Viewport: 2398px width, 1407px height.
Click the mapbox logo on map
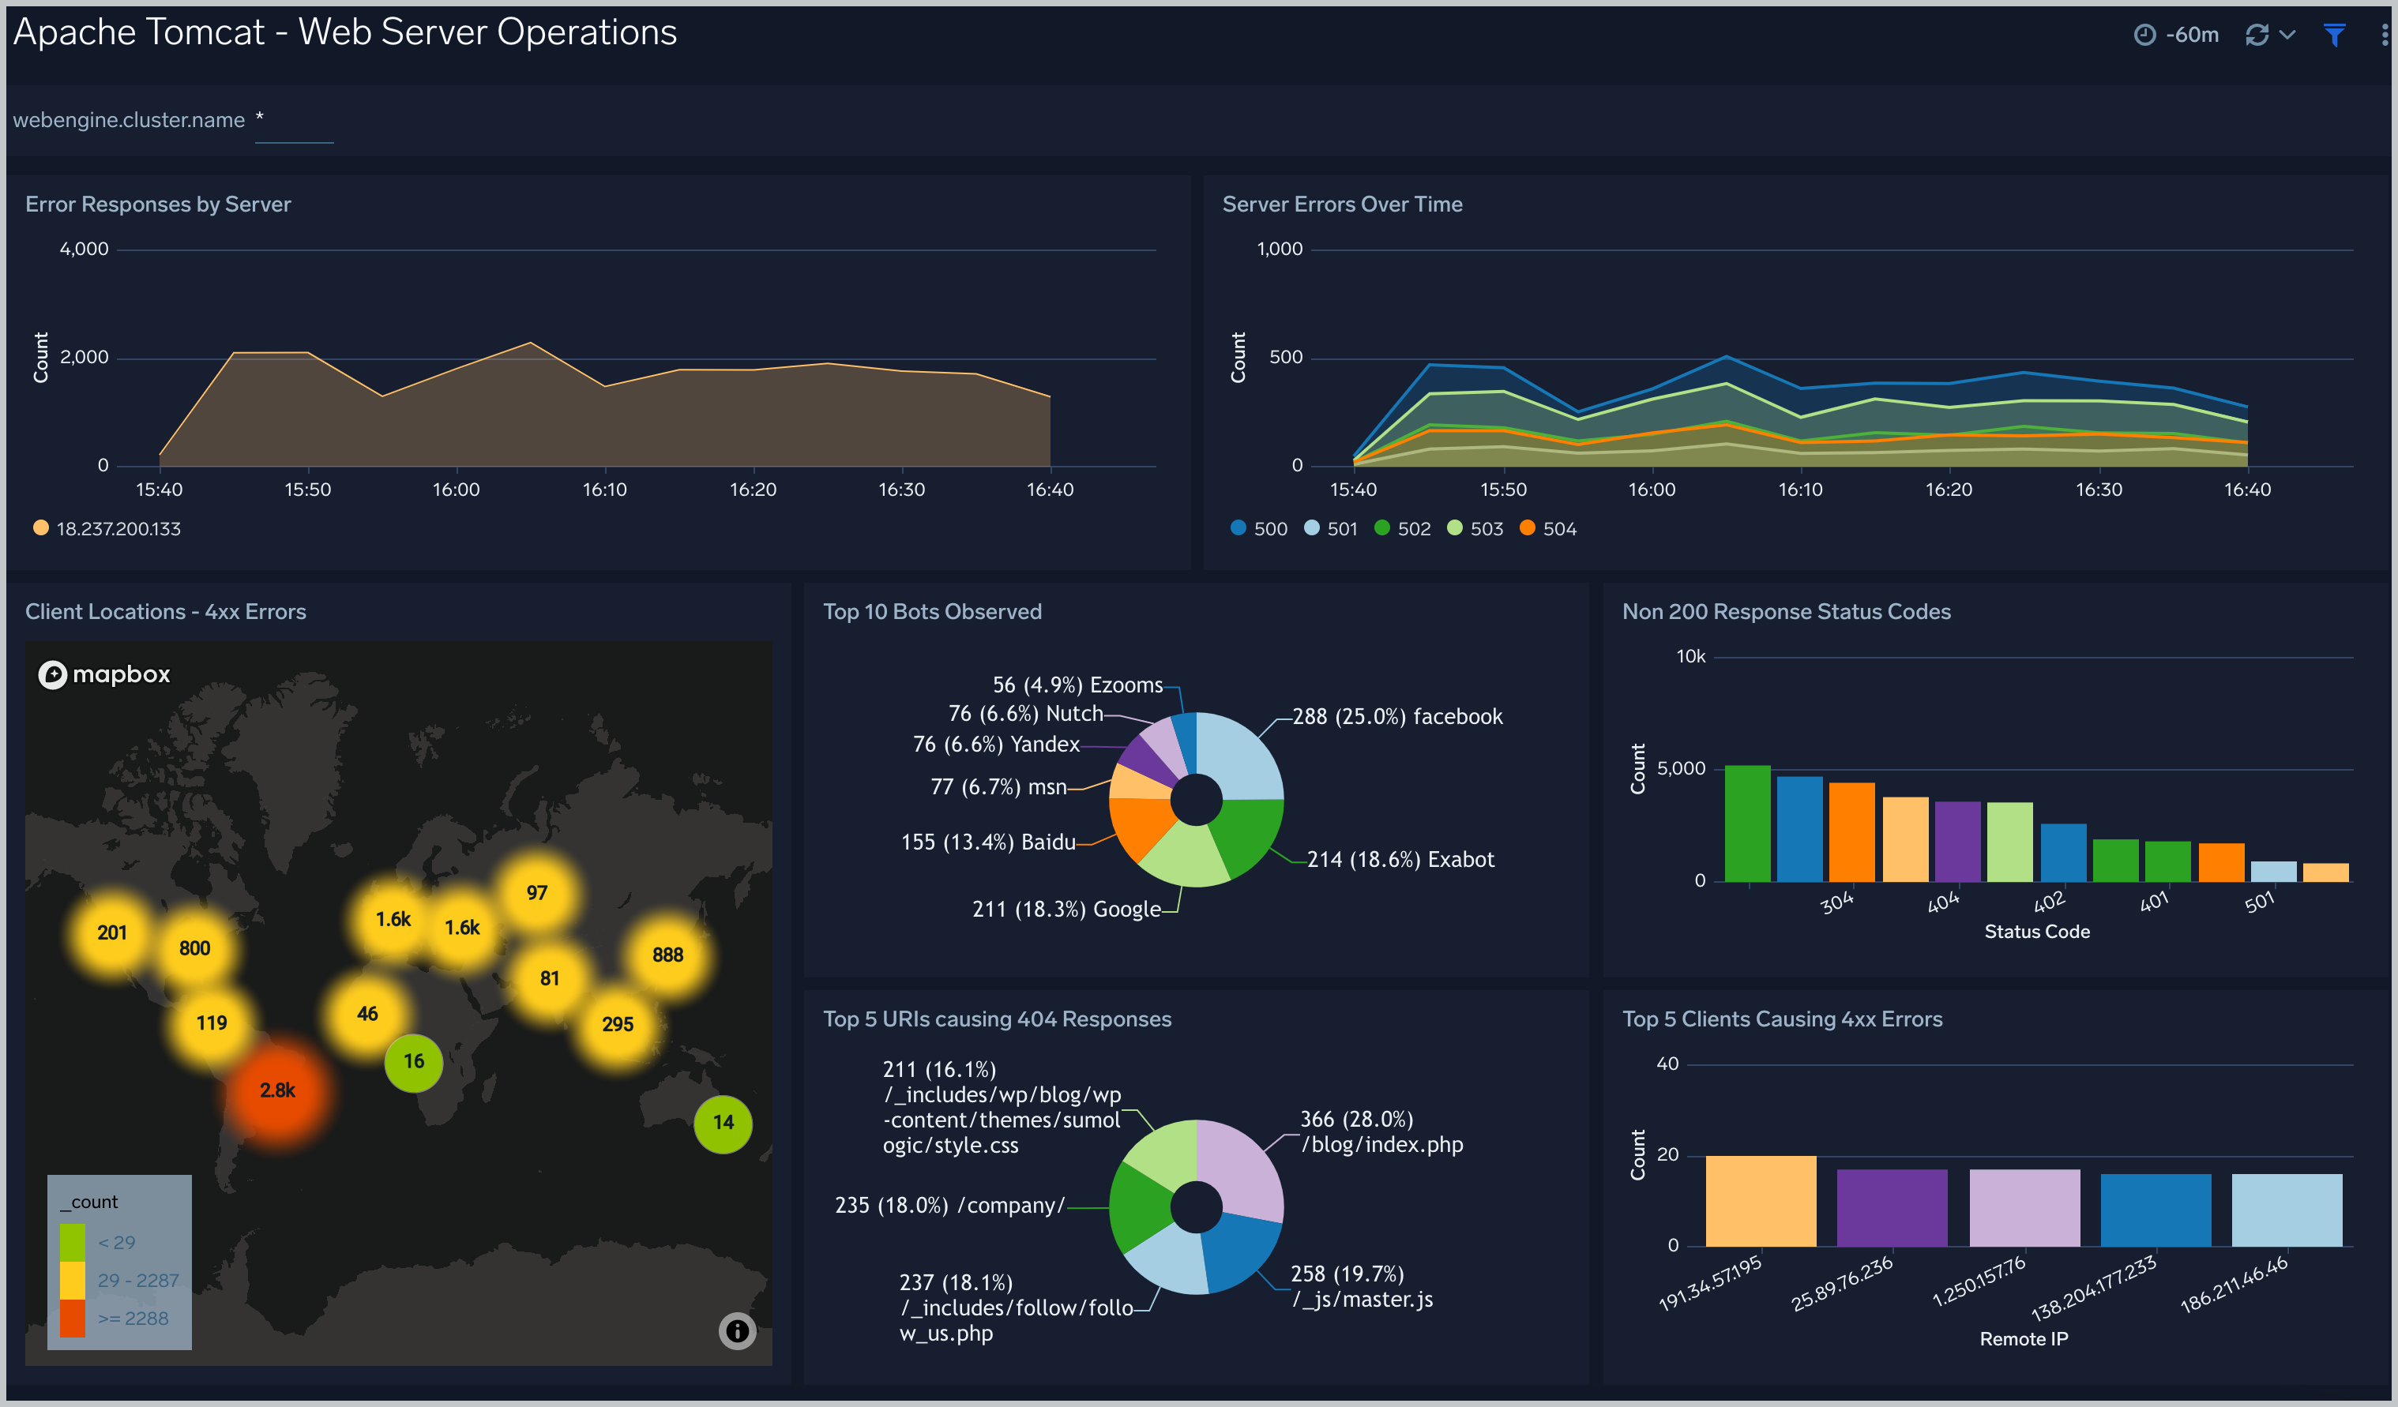pyautogui.click(x=103, y=674)
